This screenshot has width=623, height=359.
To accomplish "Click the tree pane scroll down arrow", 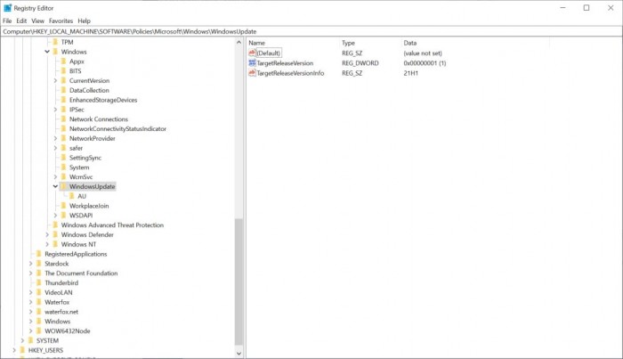I will point(239,353).
